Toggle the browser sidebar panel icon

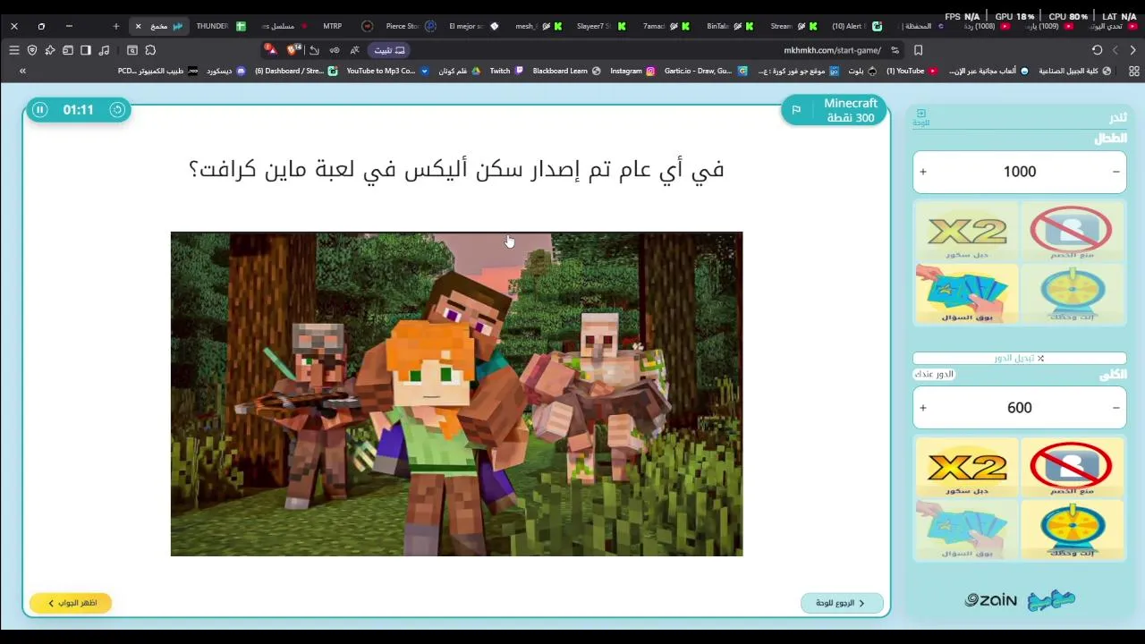click(86, 50)
